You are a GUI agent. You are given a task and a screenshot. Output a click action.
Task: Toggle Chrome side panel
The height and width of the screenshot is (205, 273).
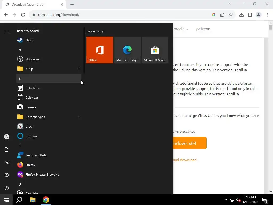[250, 15]
